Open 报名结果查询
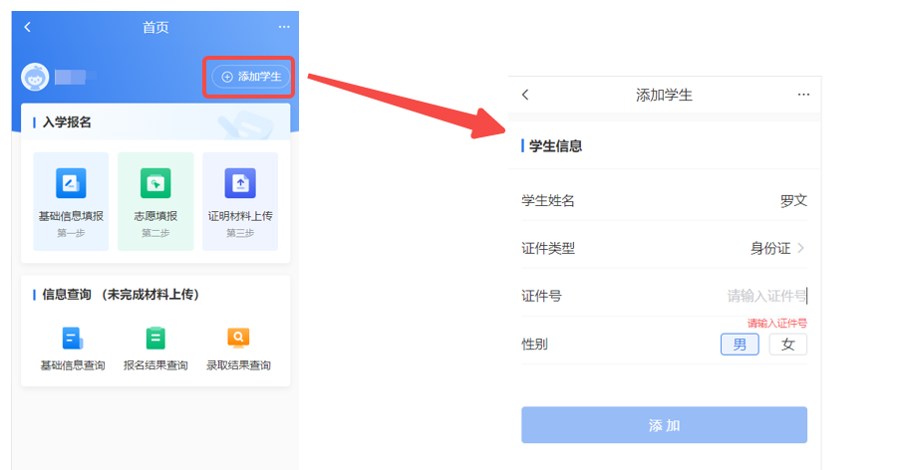The height and width of the screenshot is (470, 897). point(155,349)
